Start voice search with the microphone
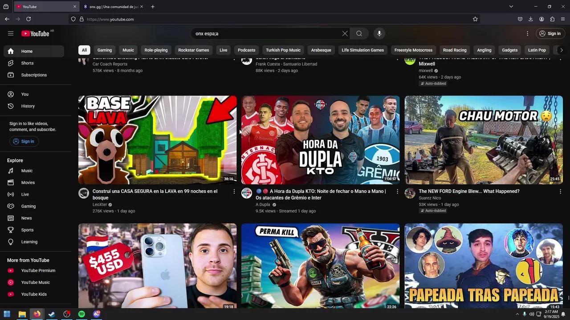Screen dimensions: 570x320 click(379, 33)
